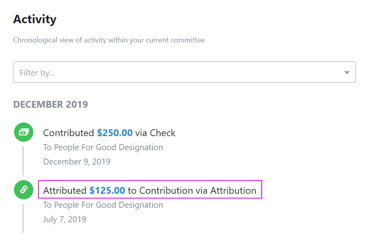Click the word 'Attributed' in second entry

point(65,191)
